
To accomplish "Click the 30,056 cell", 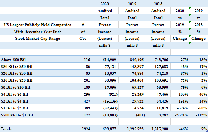I will [x=110, y=80].
